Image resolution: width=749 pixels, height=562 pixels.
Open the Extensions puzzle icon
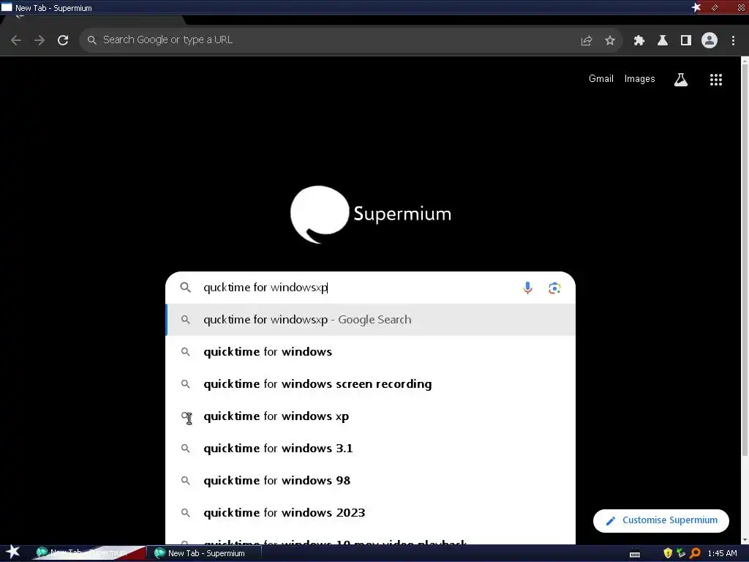pos(639,41)
